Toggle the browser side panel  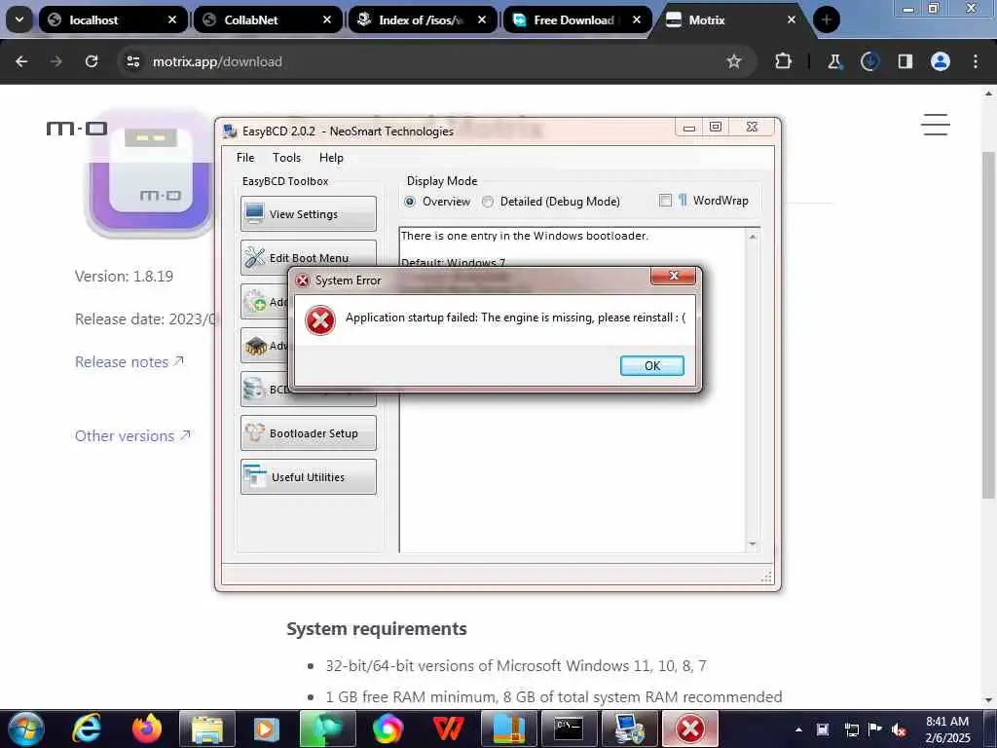pos(905,61)
